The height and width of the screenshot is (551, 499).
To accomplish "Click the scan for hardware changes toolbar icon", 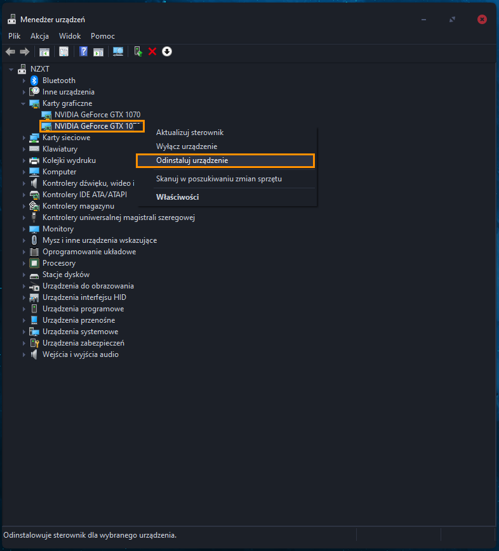I will [x=118, y=51].
